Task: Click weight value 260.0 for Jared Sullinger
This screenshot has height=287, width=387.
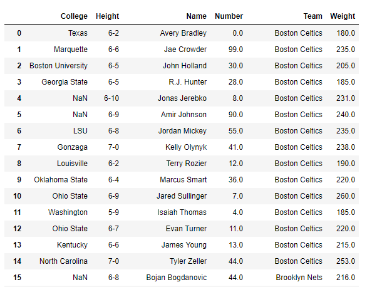Action: point(346,196)
